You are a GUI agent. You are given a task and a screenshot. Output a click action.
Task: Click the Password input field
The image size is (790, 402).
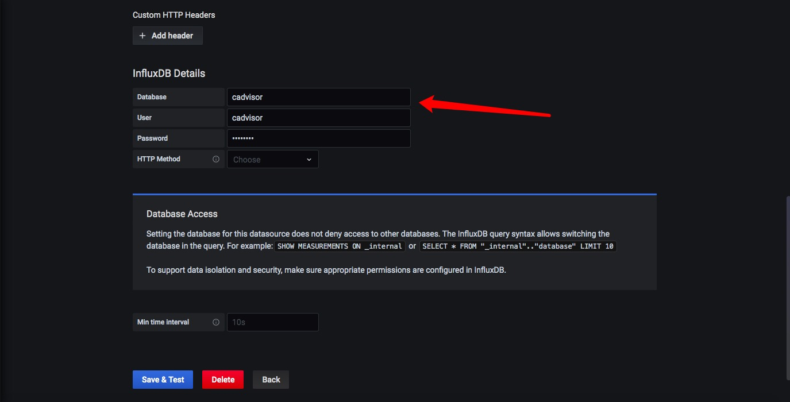point(319,138)
